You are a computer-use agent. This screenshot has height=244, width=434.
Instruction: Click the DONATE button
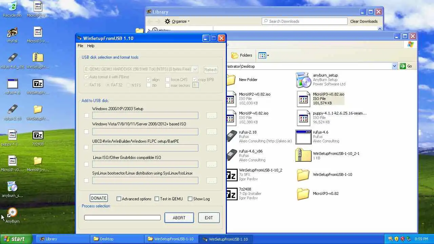coord(99,198)
